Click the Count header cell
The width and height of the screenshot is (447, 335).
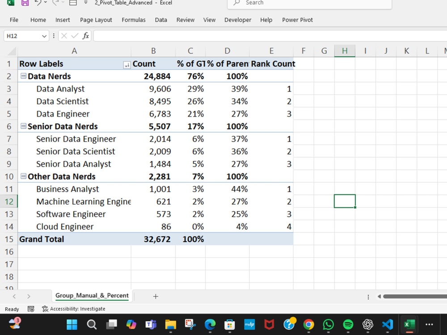pos(153,63)
